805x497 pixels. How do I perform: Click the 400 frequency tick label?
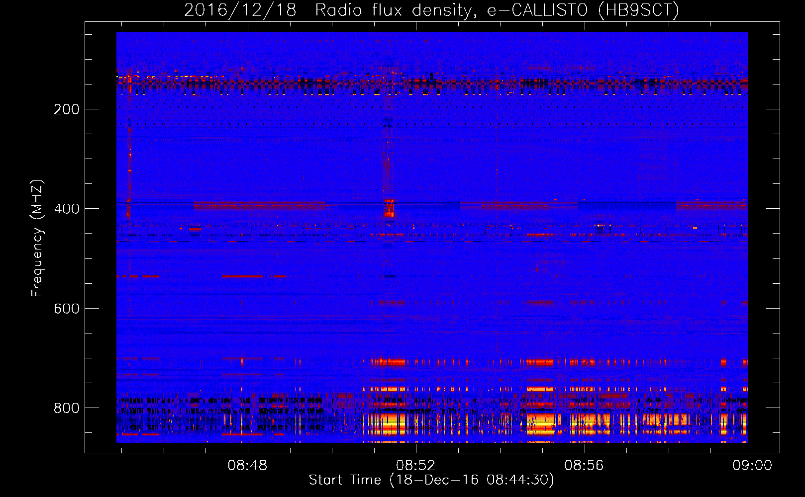click(66, 209)
